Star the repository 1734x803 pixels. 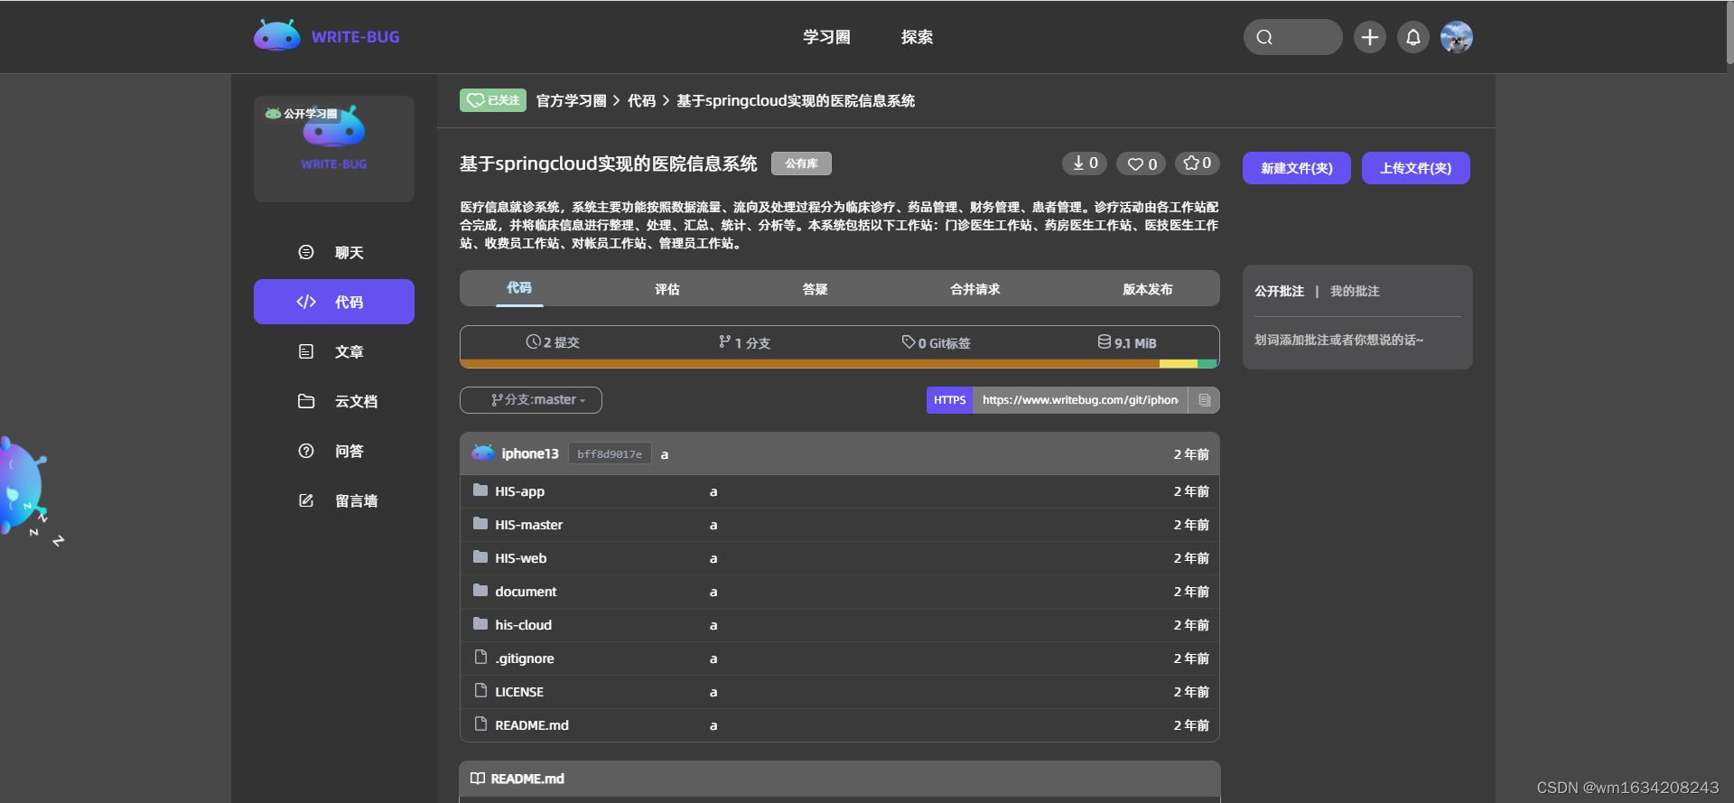tap(1197, 163)
